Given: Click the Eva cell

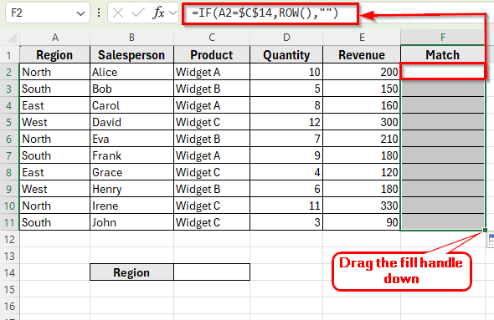Looking at the screenshot, I should click(x=131, y=139).
